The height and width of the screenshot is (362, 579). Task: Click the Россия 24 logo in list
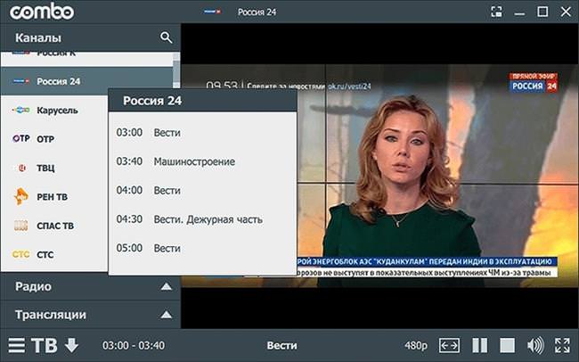click(20, 81)
